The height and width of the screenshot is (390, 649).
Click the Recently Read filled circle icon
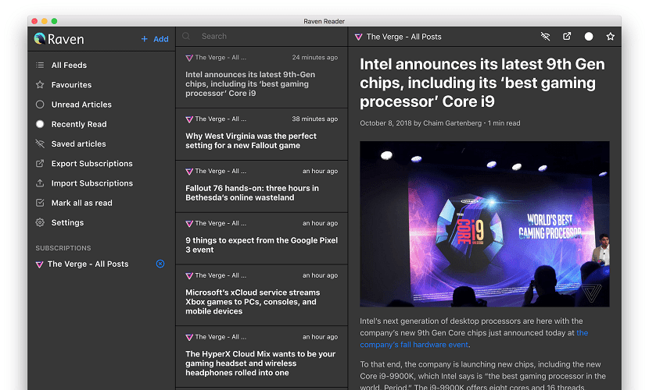click(40, 124)
